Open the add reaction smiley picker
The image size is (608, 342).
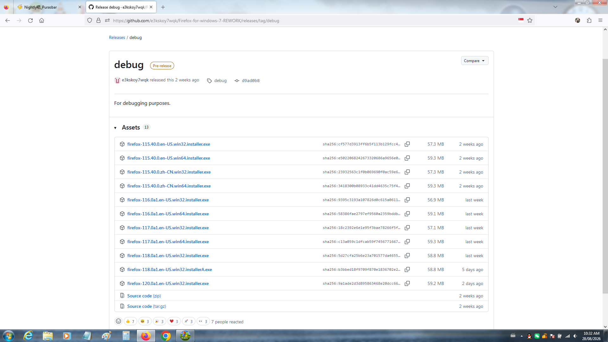tap(118, 321)
